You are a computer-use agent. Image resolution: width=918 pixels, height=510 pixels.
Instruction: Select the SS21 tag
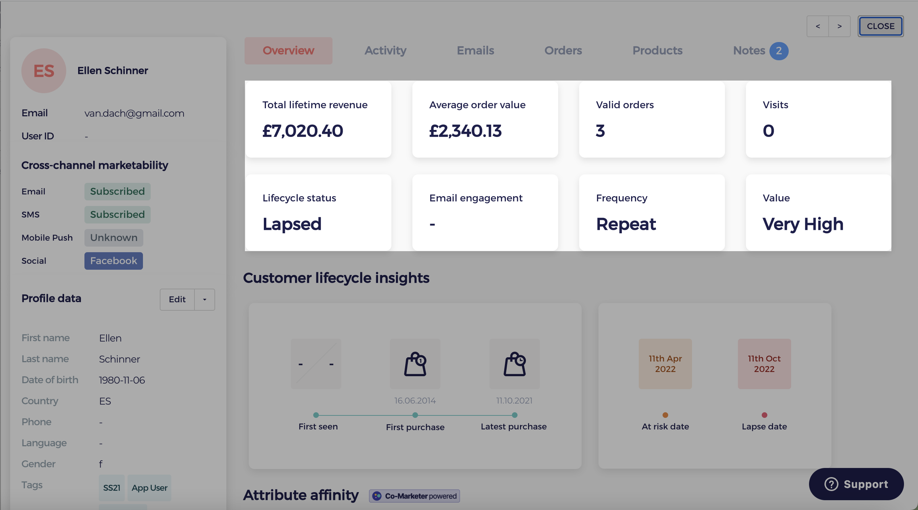click(x=111, y=488)
